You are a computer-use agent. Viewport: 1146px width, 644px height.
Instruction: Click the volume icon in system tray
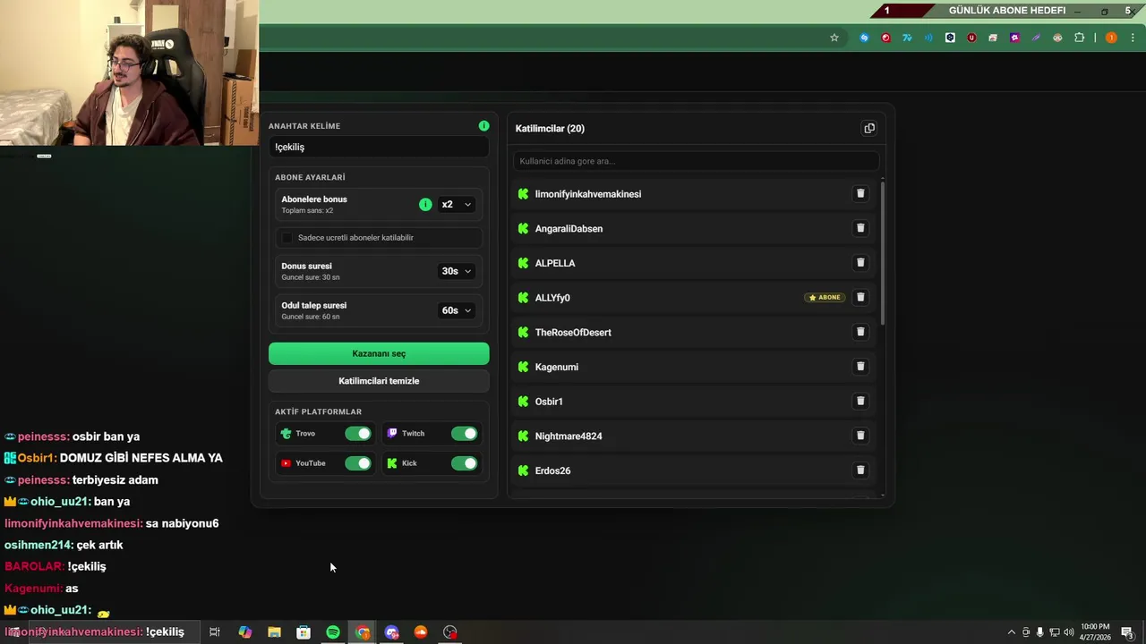(1068, 632)
